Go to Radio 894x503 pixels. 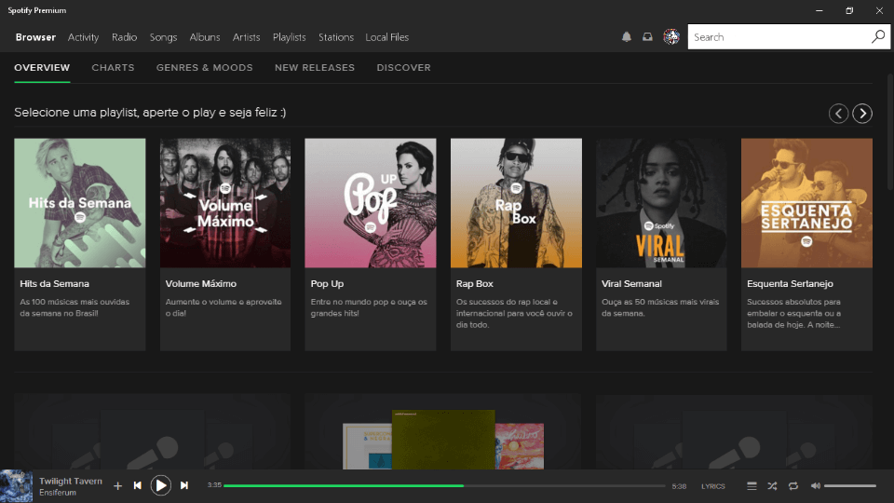(124, 37)
